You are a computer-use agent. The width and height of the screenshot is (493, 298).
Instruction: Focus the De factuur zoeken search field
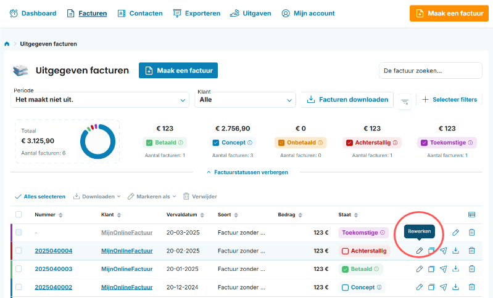(431, 71)
